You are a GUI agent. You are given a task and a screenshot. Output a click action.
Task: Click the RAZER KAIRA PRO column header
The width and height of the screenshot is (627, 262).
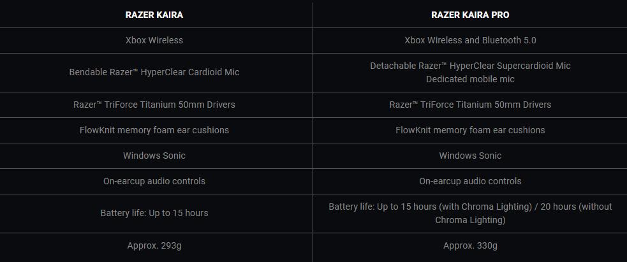[x=470, y=15]
